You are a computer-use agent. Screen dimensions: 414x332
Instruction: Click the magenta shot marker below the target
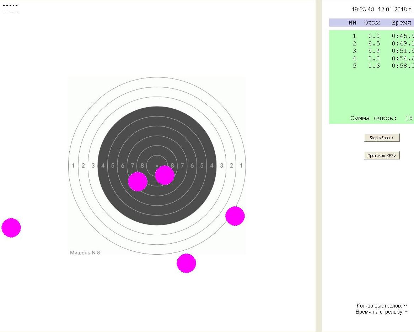point(186,263)
